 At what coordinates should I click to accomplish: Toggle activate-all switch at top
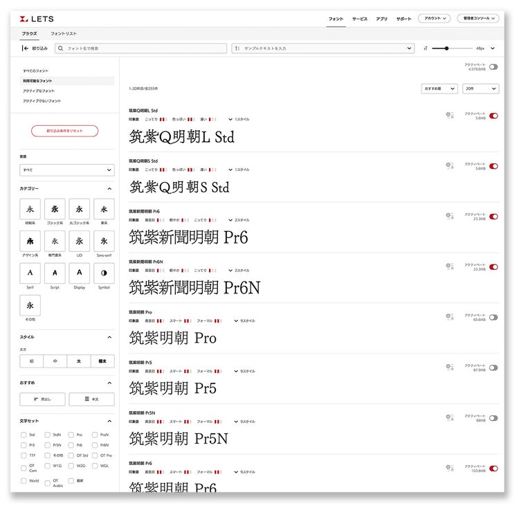coord(493,67)
